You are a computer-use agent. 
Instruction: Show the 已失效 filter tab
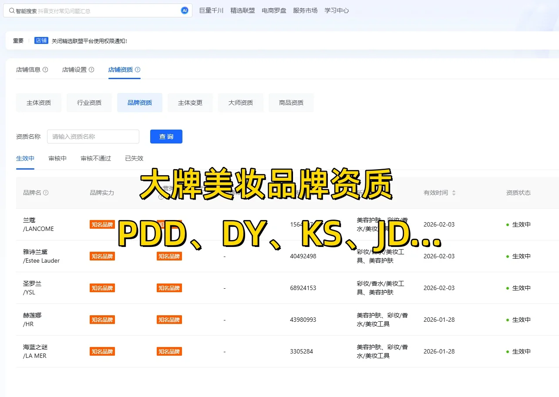134,158
